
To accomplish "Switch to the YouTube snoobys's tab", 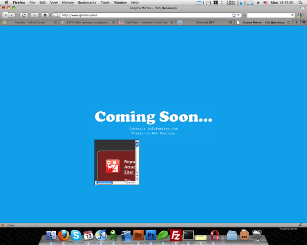I will (x=146, y=22).
